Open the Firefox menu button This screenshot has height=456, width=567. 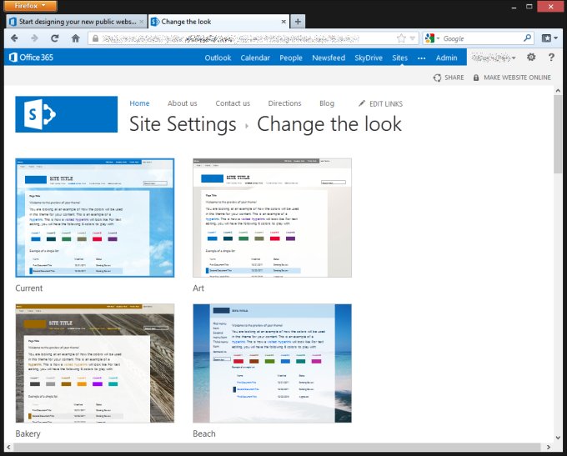pos(30,6)
